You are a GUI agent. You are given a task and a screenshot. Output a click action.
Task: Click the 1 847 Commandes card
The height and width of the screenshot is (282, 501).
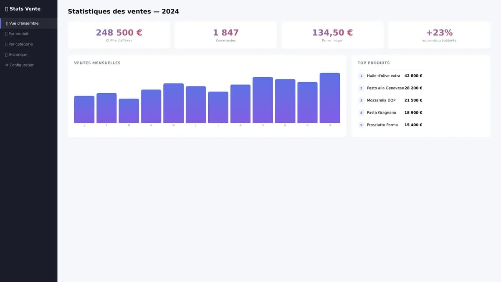coord(225,35)
